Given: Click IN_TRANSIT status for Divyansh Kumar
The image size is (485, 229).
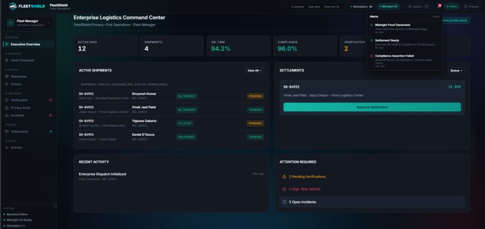Looking at the screenshot, I should point(187,96).
